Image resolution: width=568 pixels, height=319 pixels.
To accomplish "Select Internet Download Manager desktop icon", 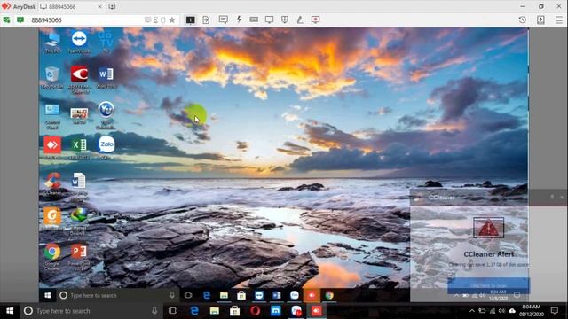I will [79, 222].
